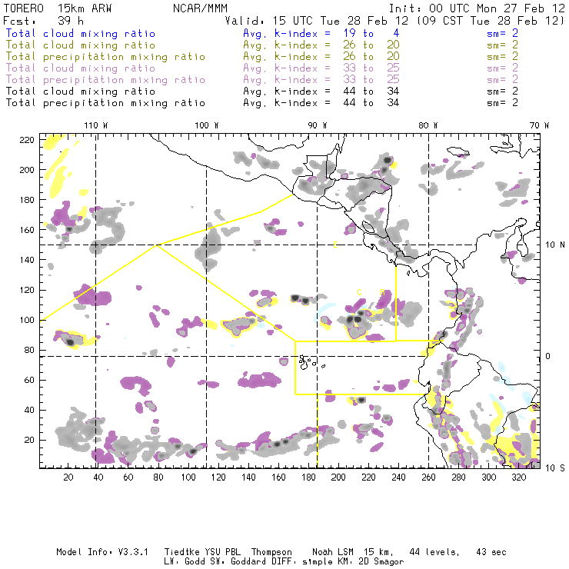The height and width of the screenshot is (569, 569).
Task: Click the '90 W' longitude label
Action: [x=317, y=125]
